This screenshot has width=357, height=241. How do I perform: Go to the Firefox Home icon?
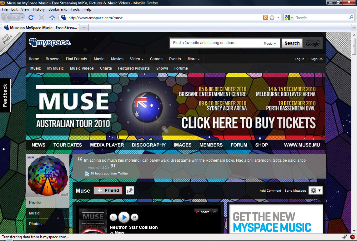(52, 17)
